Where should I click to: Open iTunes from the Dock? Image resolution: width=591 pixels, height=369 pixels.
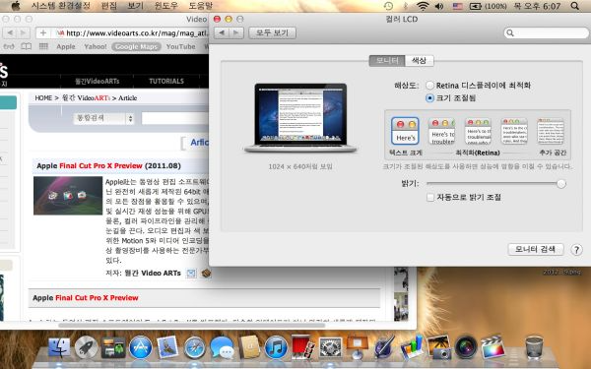[276, 347]
